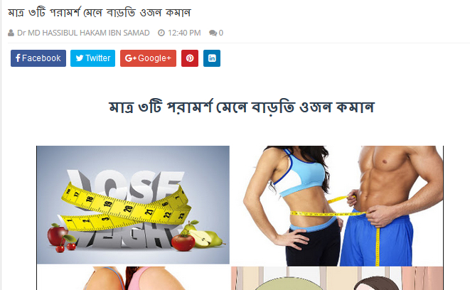Image resolution: width=470 pixels, height=290 pixels.
Task: Click the bottom-right illustrated cartoon image
Action: click(337, 279)
